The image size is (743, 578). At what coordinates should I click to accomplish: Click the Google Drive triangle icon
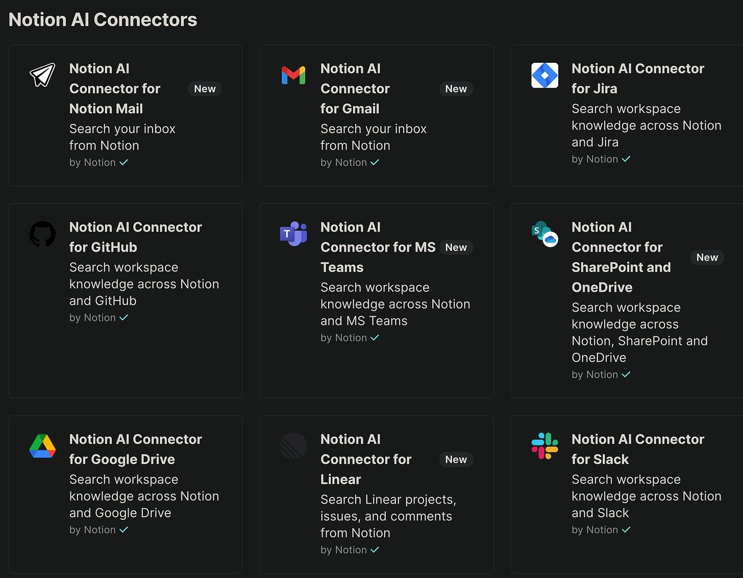tap(42, 446)
